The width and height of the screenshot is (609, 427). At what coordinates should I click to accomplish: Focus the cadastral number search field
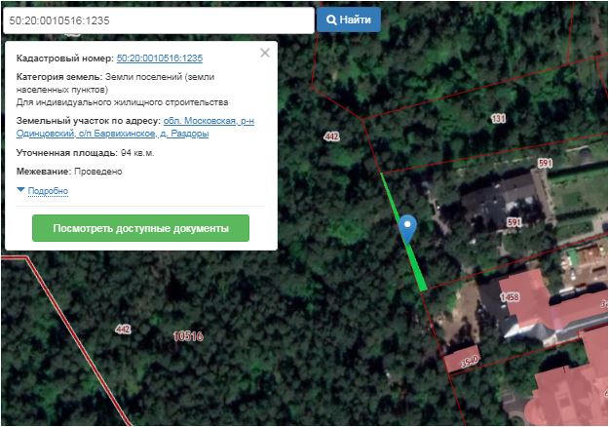click(x=159, y=20)
